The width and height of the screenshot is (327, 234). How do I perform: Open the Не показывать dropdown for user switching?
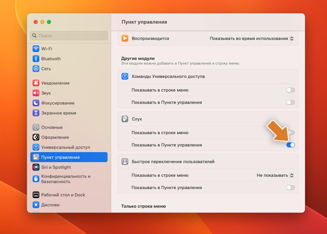coord(275,175)
